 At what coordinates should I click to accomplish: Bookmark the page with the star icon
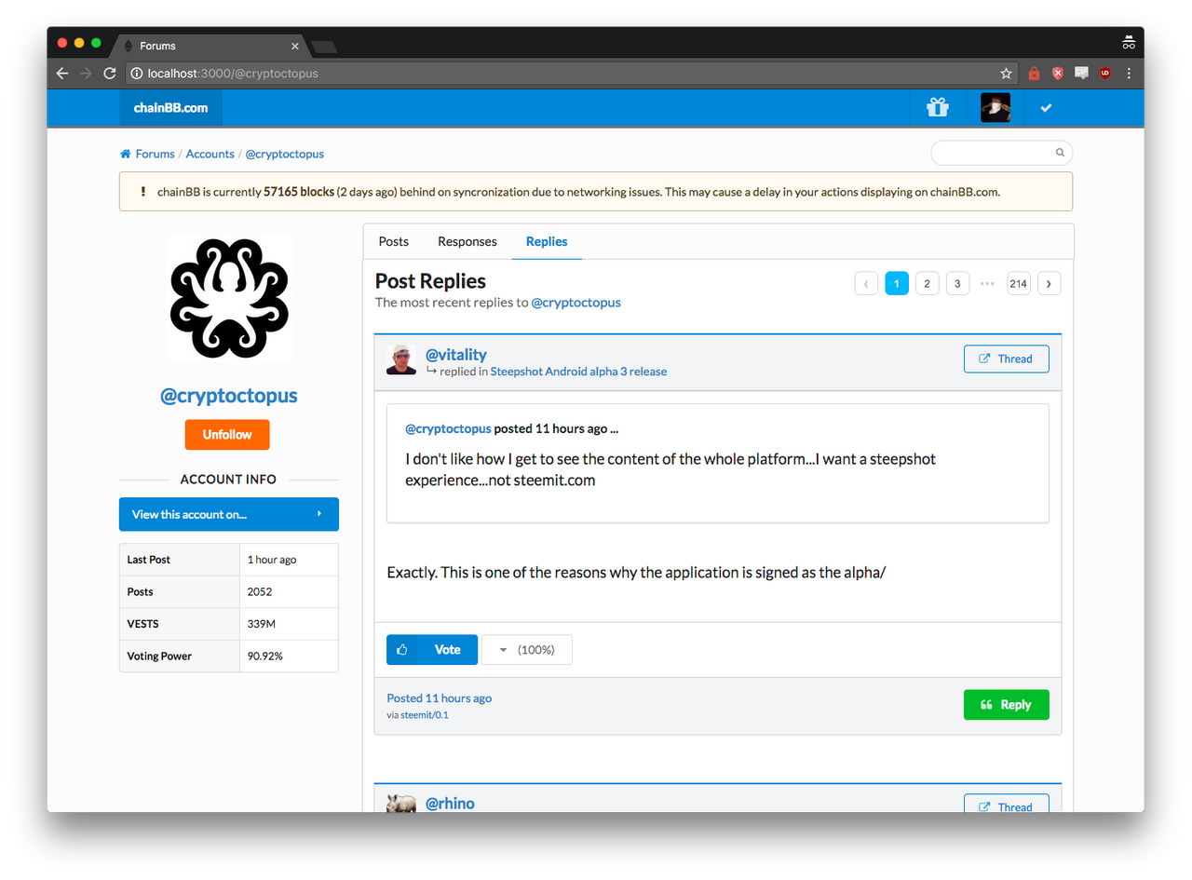[1006, 73]
